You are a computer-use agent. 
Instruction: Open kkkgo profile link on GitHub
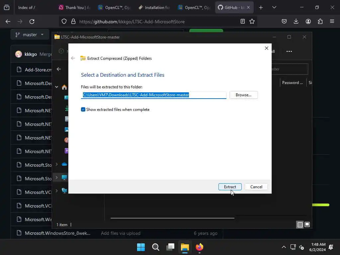[x=31, y=54]
